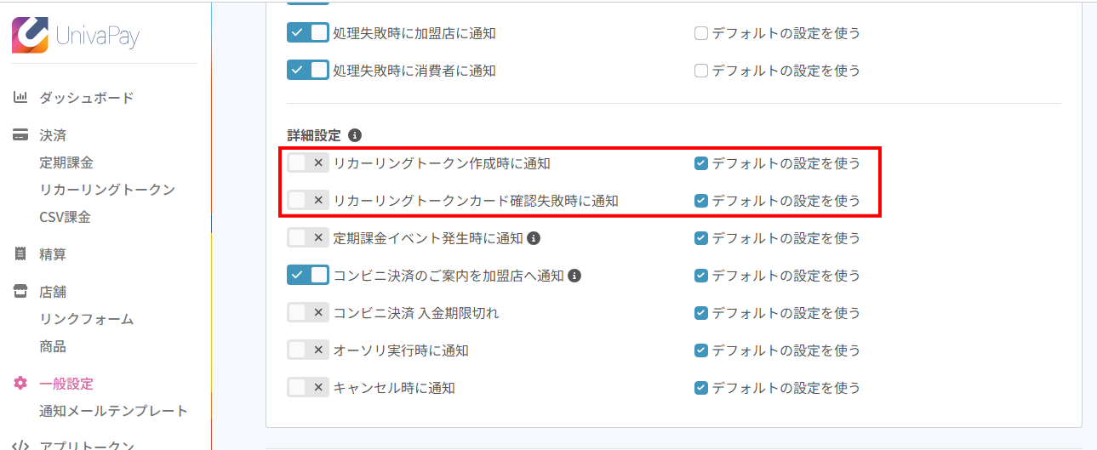This screenshot has height=450, width=1097.
Task: Toggle 処理失敗時に加盟店に通知 switch off
Action: (x=308, y=33)
